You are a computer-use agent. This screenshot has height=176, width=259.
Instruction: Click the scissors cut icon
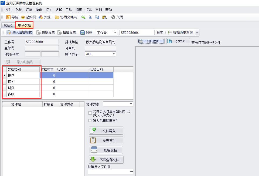pyautogui.click(x=90, y=17)
